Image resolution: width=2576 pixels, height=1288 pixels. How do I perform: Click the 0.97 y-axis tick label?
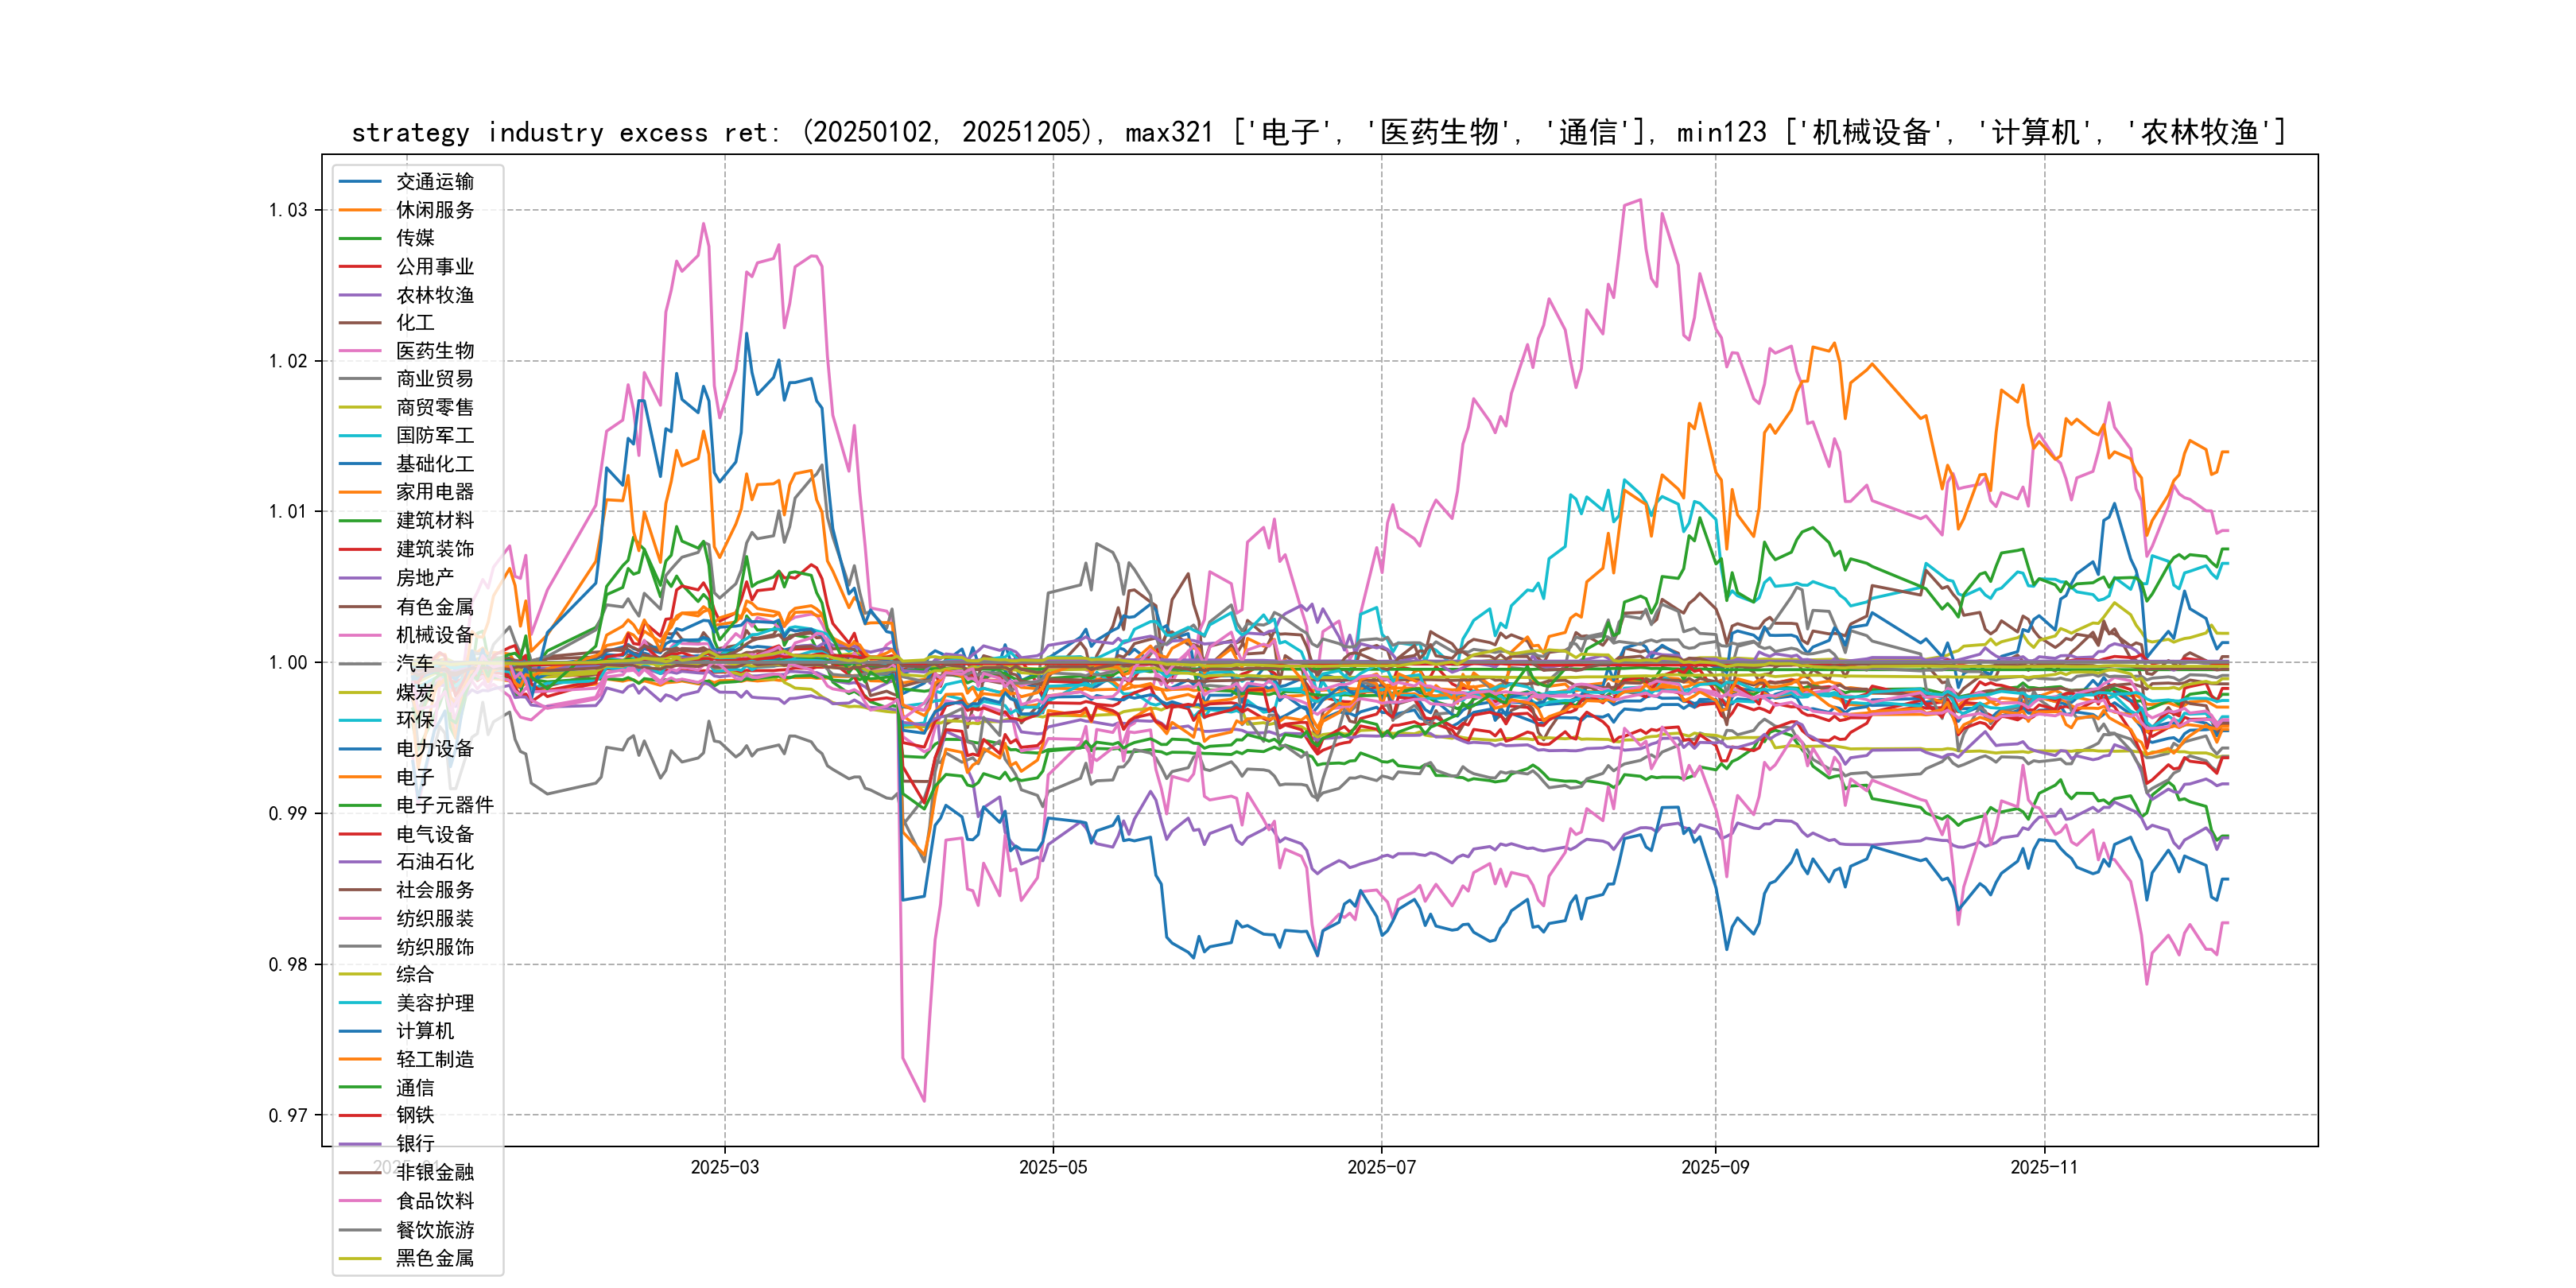[x=287, y=1115]
